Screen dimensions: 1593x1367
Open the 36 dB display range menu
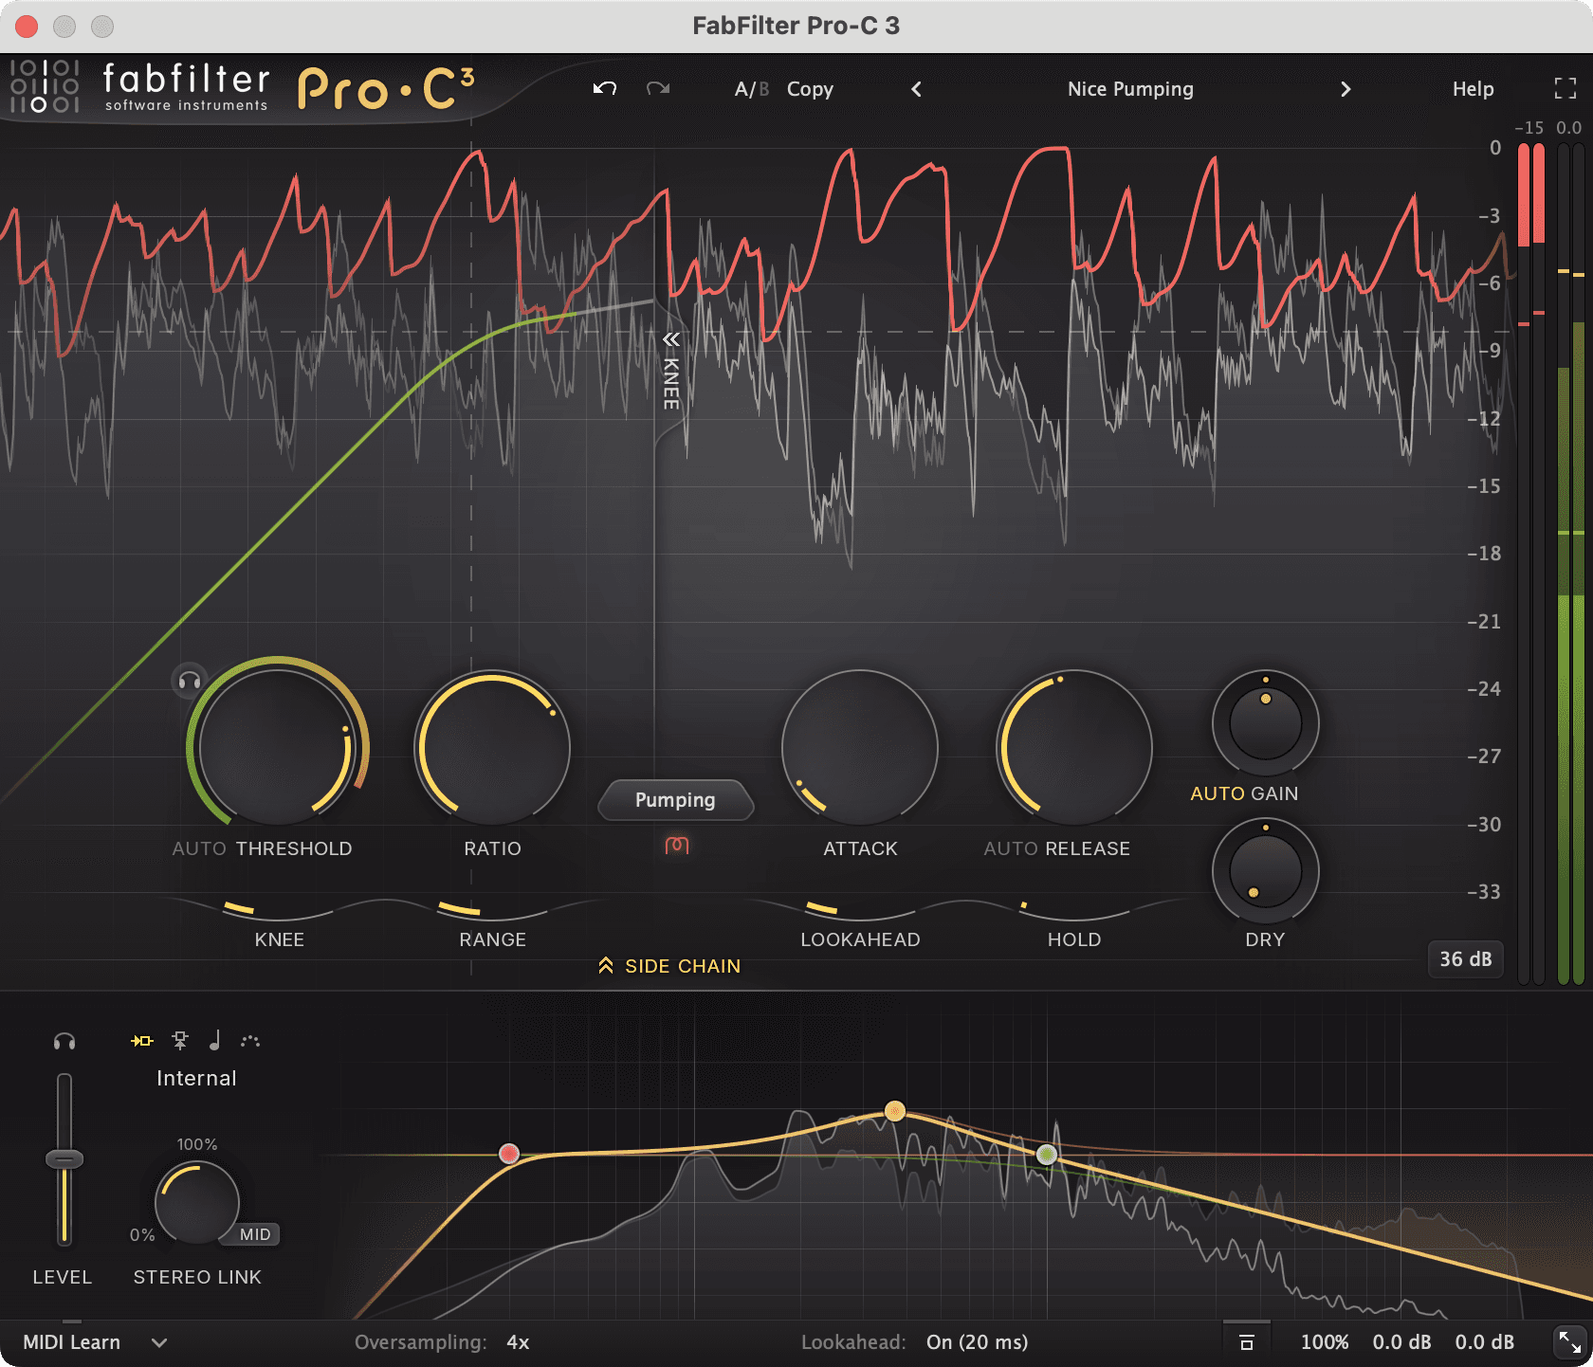1465,959
